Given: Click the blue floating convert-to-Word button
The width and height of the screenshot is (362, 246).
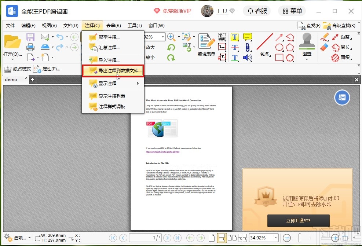Looking at the screenshot, I should [342, 98].
